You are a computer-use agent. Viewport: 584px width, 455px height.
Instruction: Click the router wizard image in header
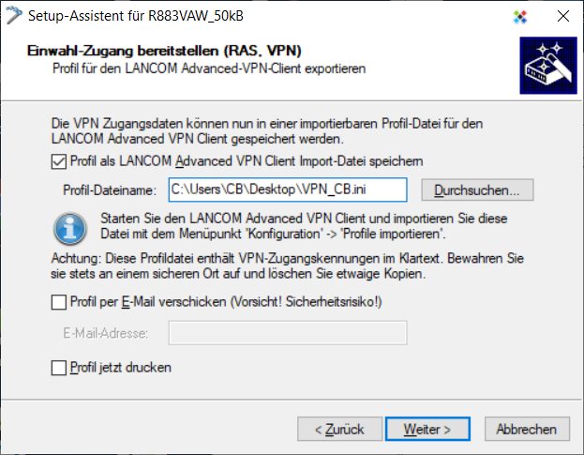point(548,66)
